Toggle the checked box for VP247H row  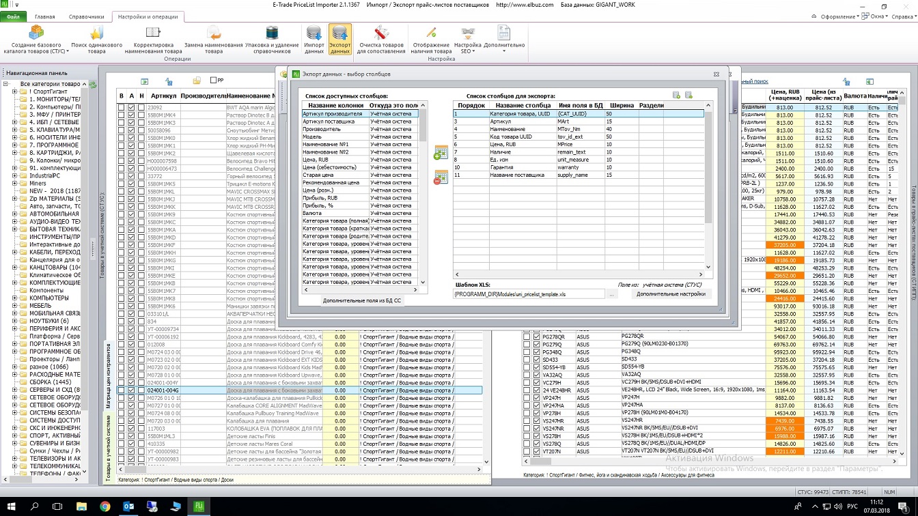537,397
